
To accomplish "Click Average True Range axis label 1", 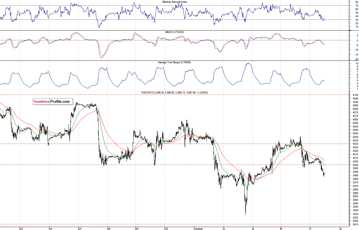I will (x=357, y=89).
